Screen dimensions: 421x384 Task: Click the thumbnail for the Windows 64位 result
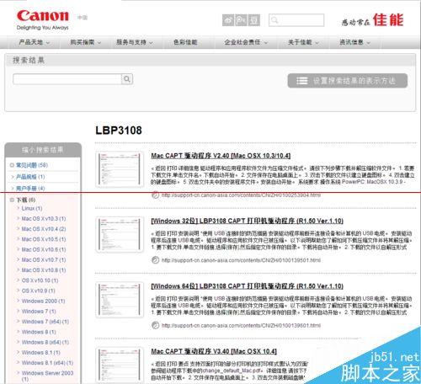click(120, 300)
